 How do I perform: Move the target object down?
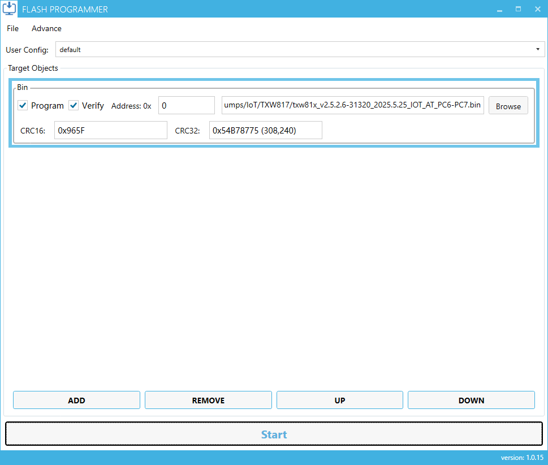click(472, 401)
